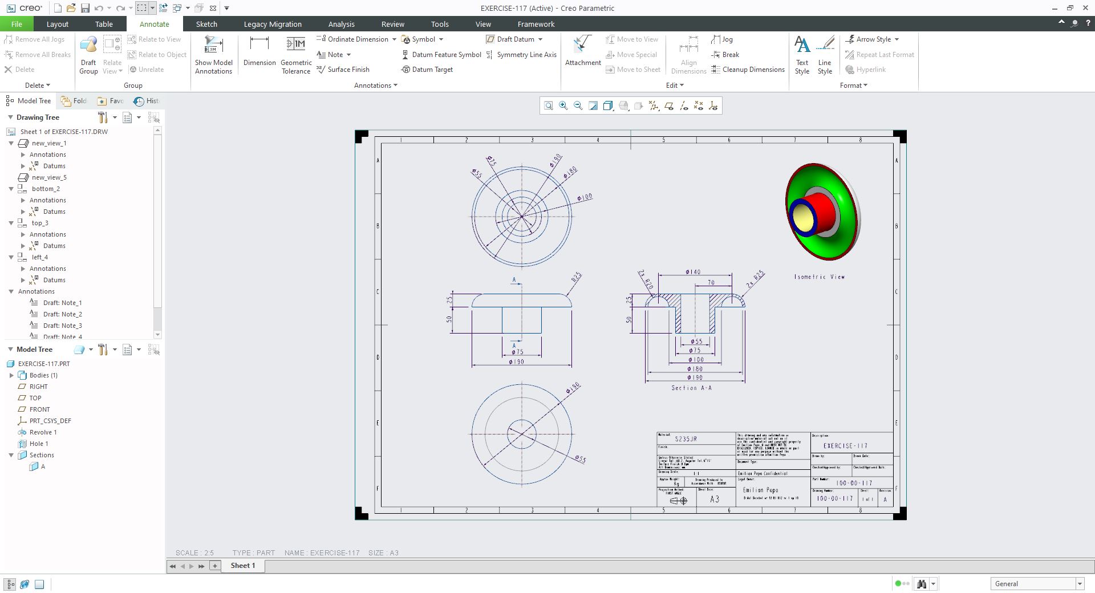This screenshot has width=1095, height=593.
Task: Switch to the Layout tab
Action: click(57, 24)
